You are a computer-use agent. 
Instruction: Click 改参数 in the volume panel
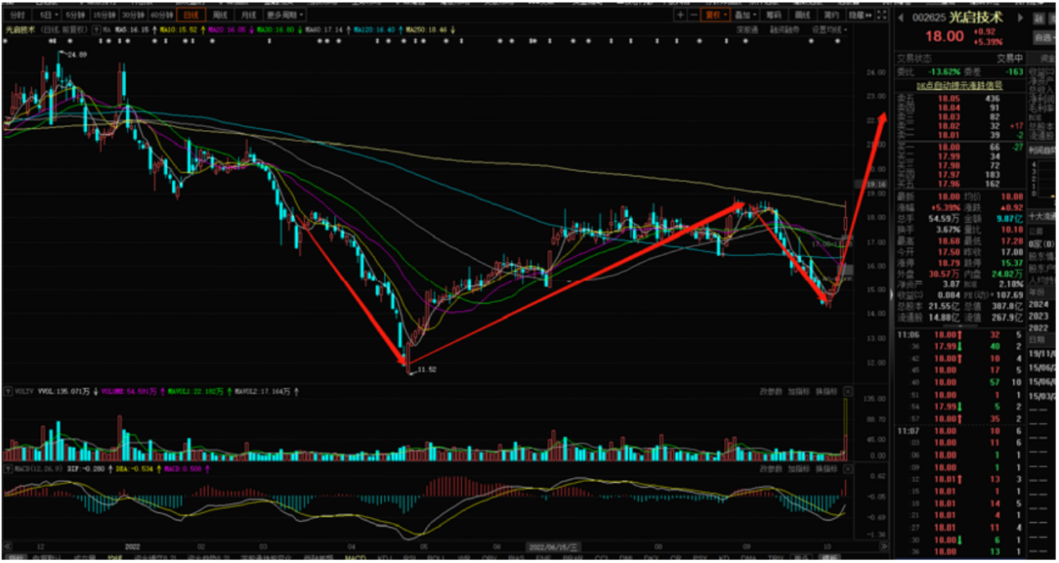coord(771,391)
